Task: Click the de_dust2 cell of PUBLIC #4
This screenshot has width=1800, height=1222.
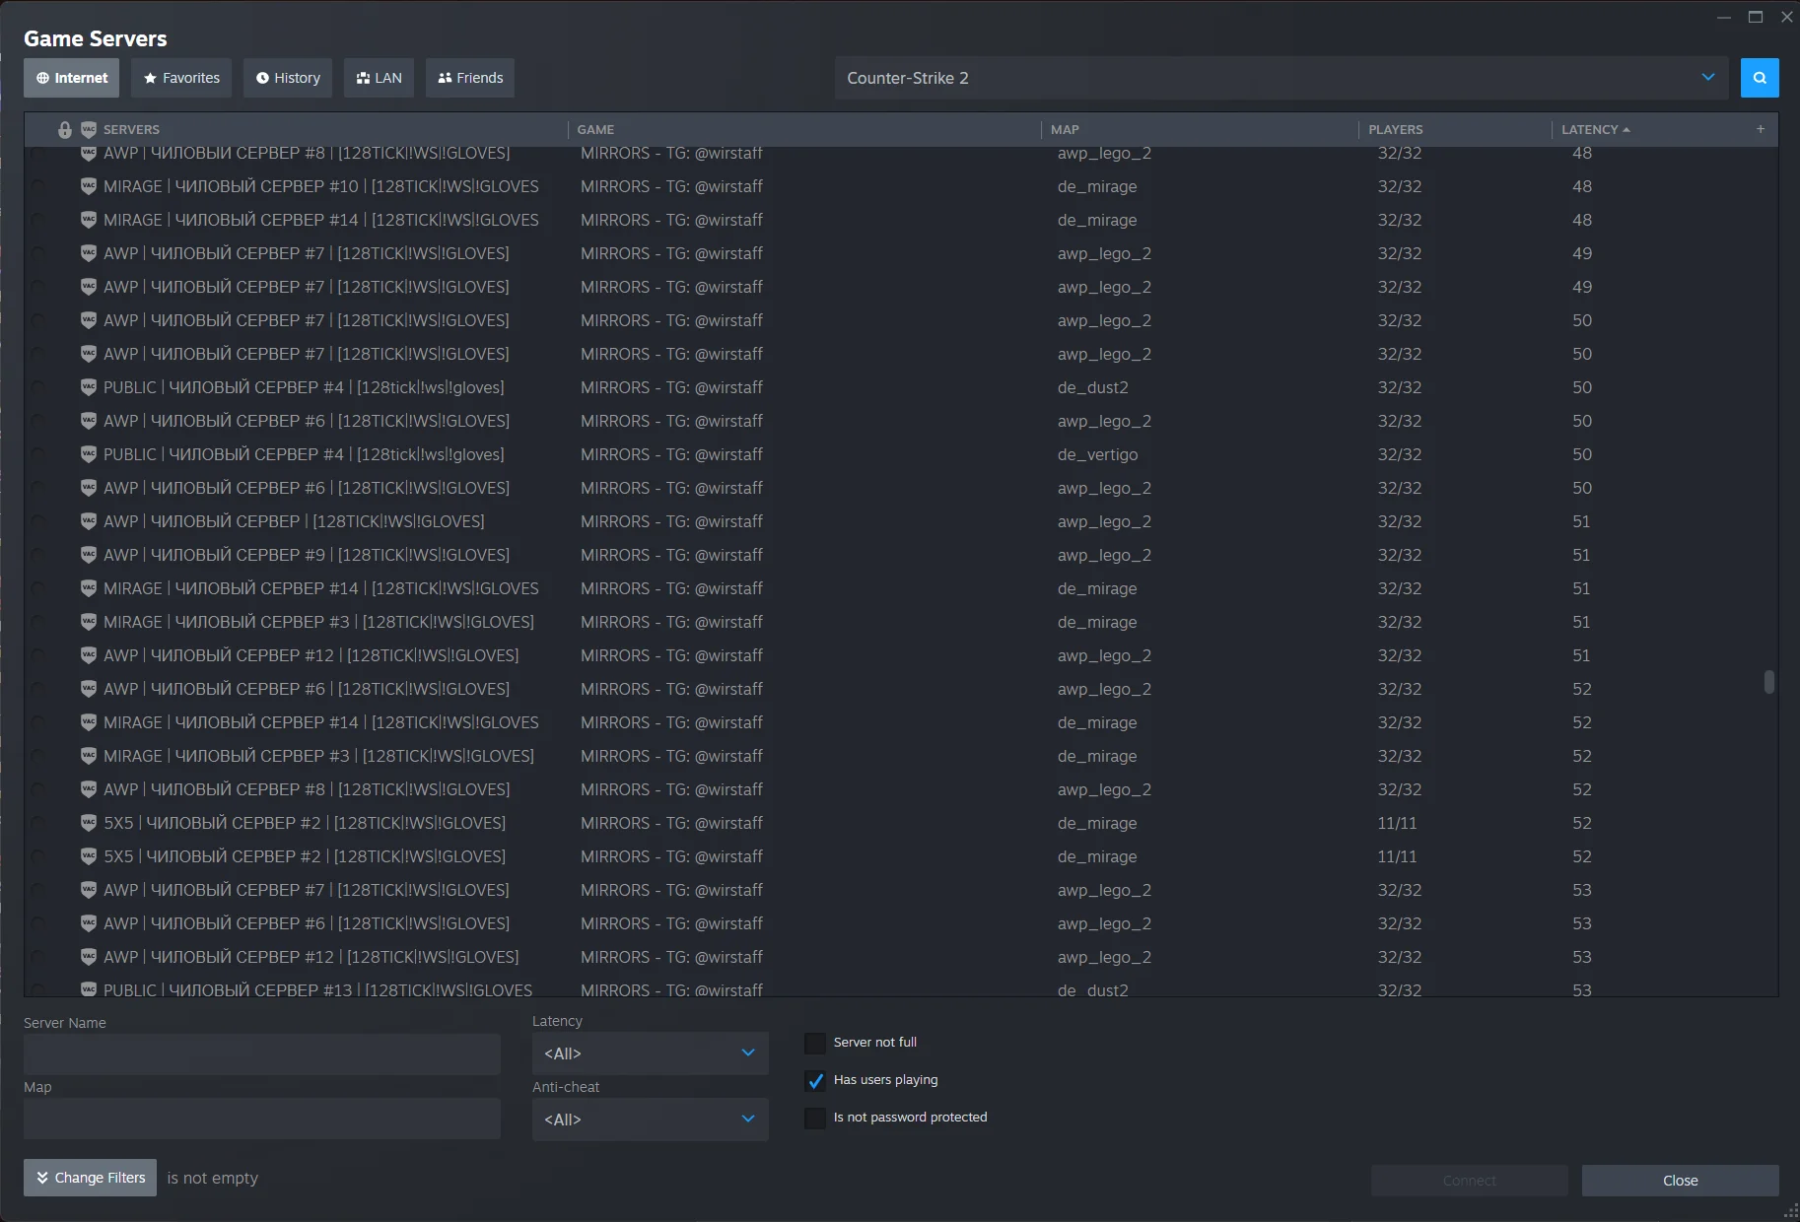Action: [x=1093, y=387]
